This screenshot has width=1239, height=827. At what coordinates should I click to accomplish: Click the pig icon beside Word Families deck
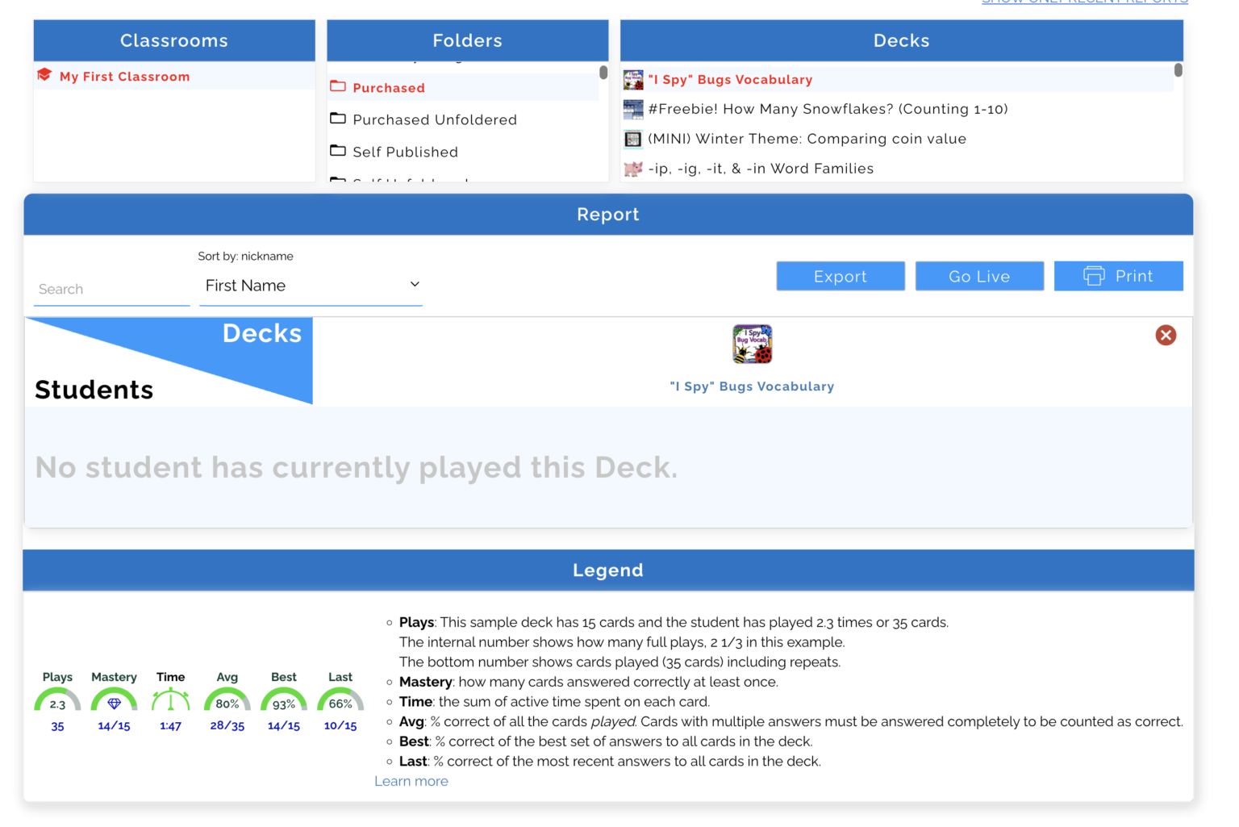(x=633, y=168)
